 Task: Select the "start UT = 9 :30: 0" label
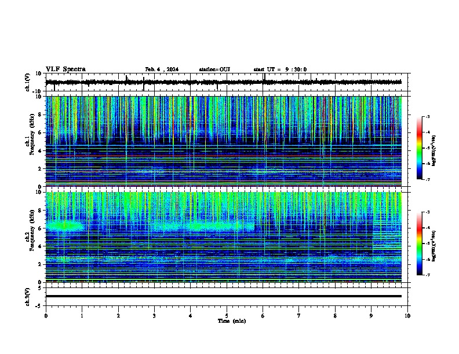coord(280,69)
